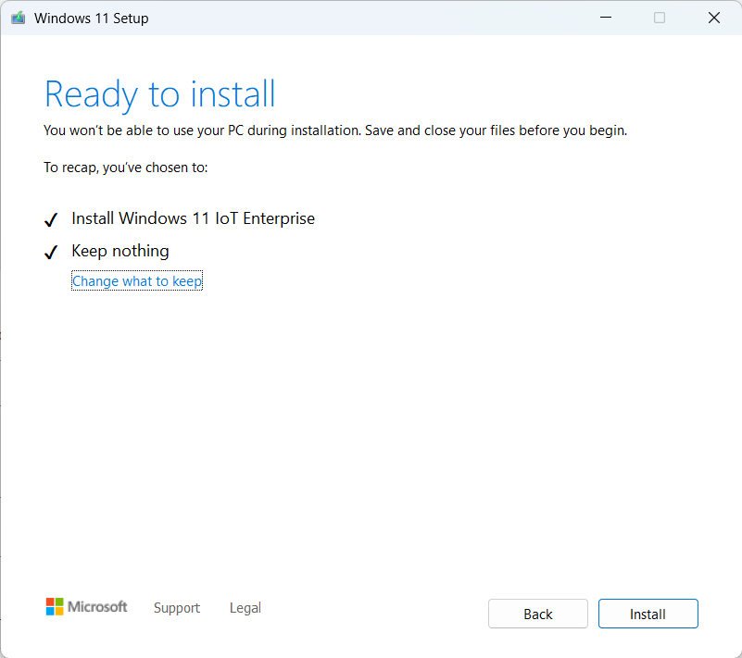The width and height of the screenshot is (742, 658).
Task: Click the Windows 11 Setup title bar text
Action: click(x=92, y=18)
